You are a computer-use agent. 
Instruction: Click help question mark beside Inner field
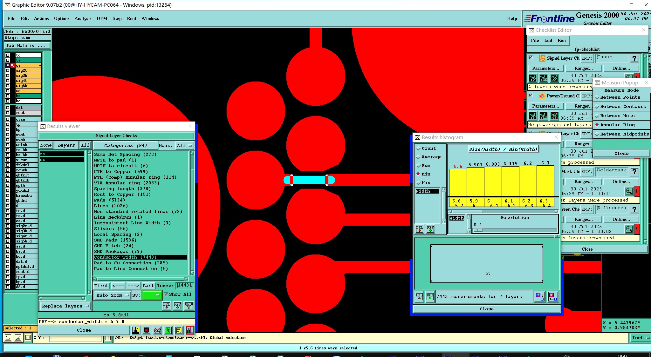[634, 58]
